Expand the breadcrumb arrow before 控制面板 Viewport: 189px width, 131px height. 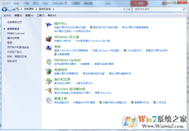(x=21, y=9)
